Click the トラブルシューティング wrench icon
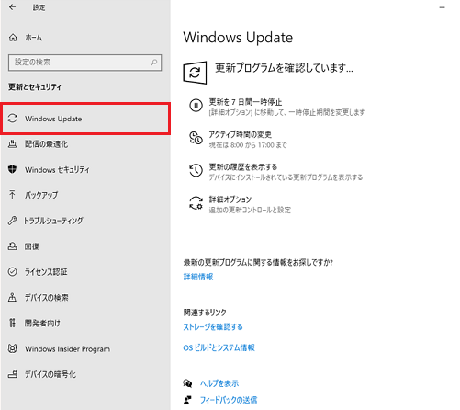This screenshot has width=460, height=410. pos(12,221)
